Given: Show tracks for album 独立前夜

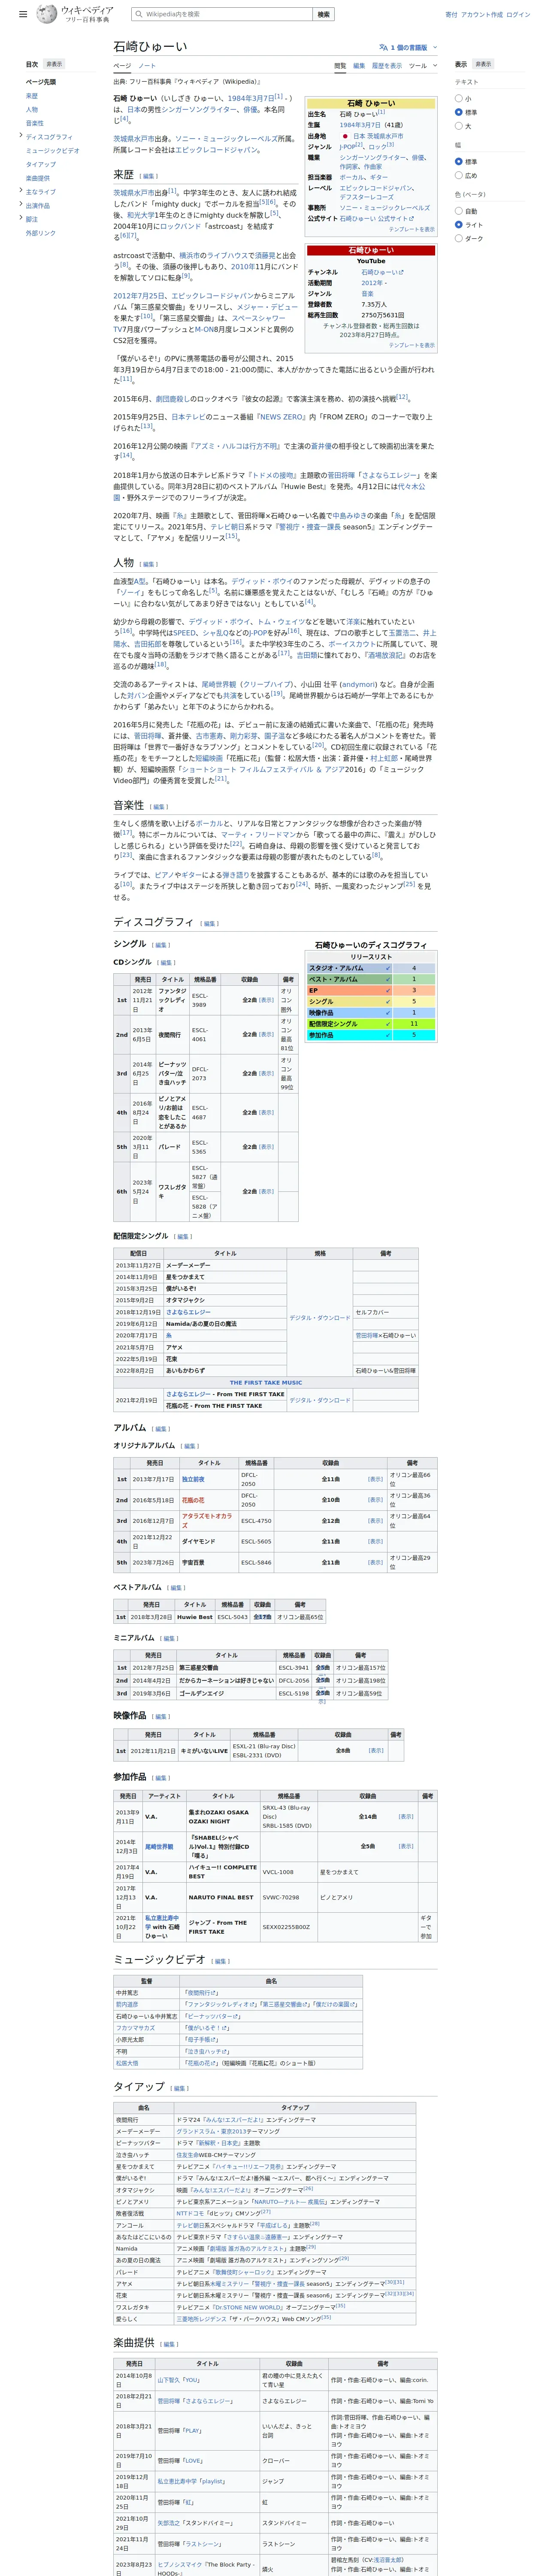Looking at the screenshot, I should click(375, 1479).
